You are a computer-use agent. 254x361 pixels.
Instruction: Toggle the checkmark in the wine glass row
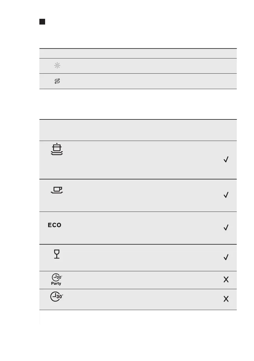tap(226, 257)
